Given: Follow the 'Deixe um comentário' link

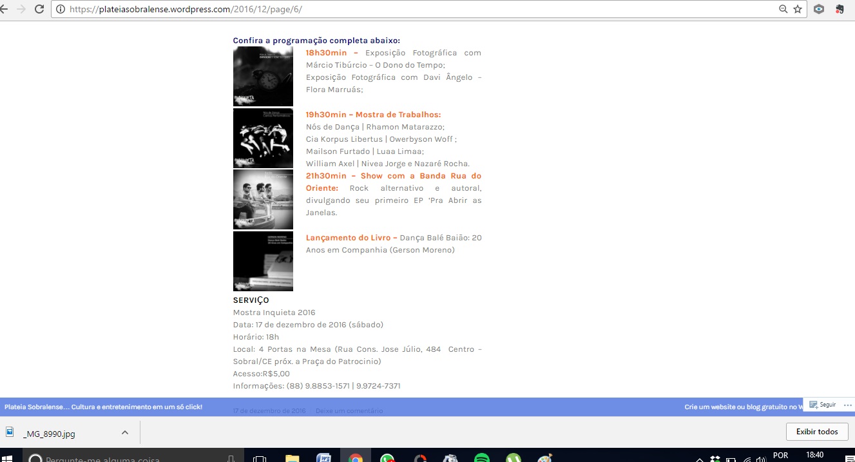Looking at the screenshot, I should (349, 410).
